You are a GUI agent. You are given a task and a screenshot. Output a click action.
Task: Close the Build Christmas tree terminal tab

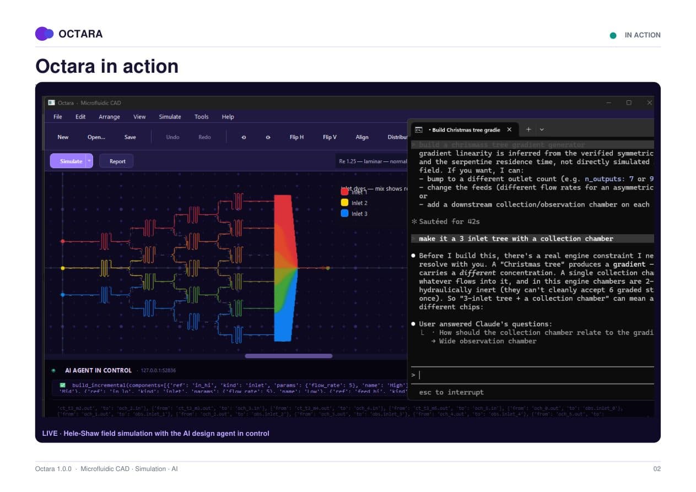click(509, 129)
